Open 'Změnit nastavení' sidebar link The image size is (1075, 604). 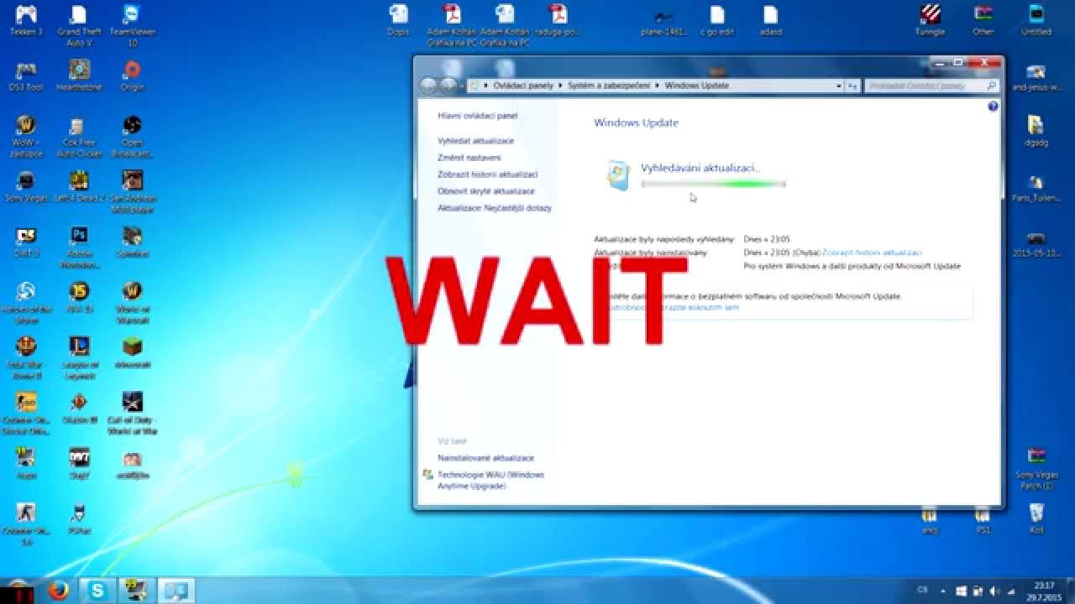click(469, 158)
